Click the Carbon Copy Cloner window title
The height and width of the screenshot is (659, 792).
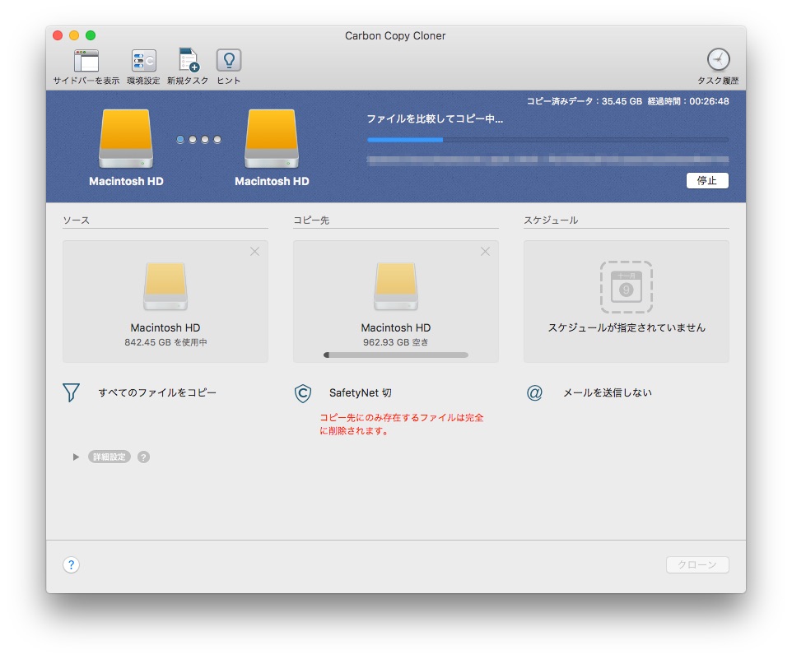(395, 36)
